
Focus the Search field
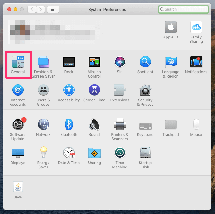tap(183, 9)
